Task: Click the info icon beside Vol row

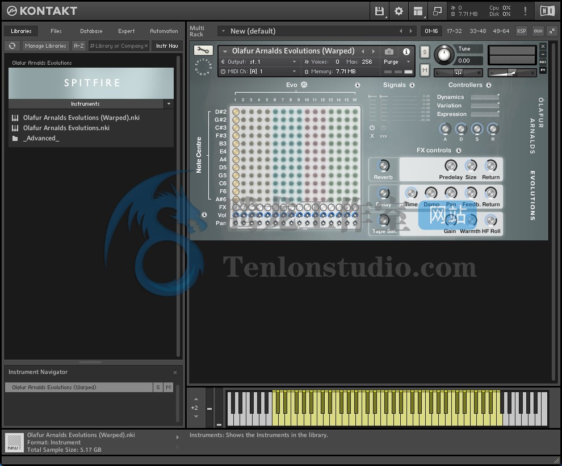Action: 204,215
